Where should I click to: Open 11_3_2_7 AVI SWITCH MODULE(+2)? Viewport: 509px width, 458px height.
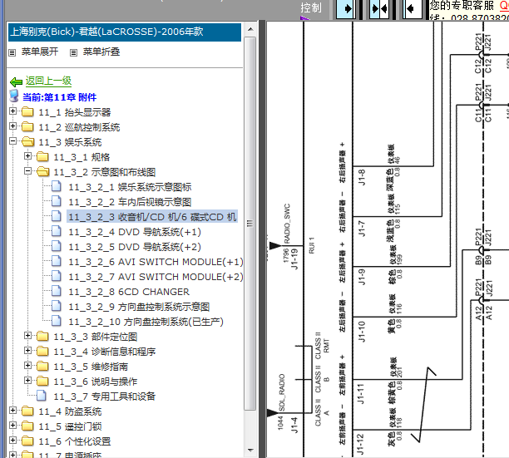pos(156,277)
